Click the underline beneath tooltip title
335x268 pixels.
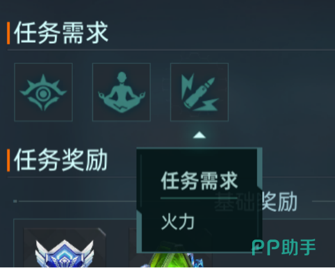(199, 198)
